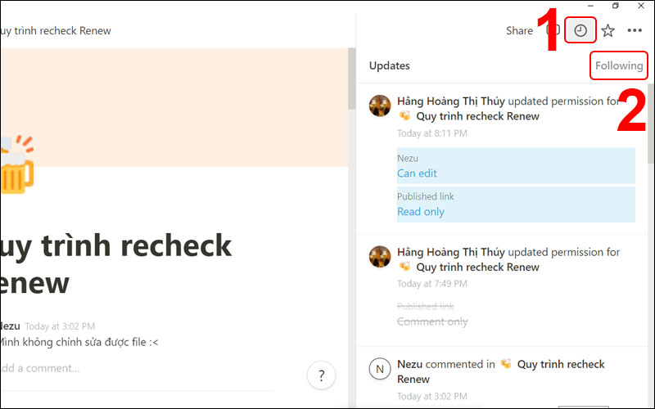Viewport: 655px width, 409px height.
Task: Click the Share button
Action: (519, 31)
